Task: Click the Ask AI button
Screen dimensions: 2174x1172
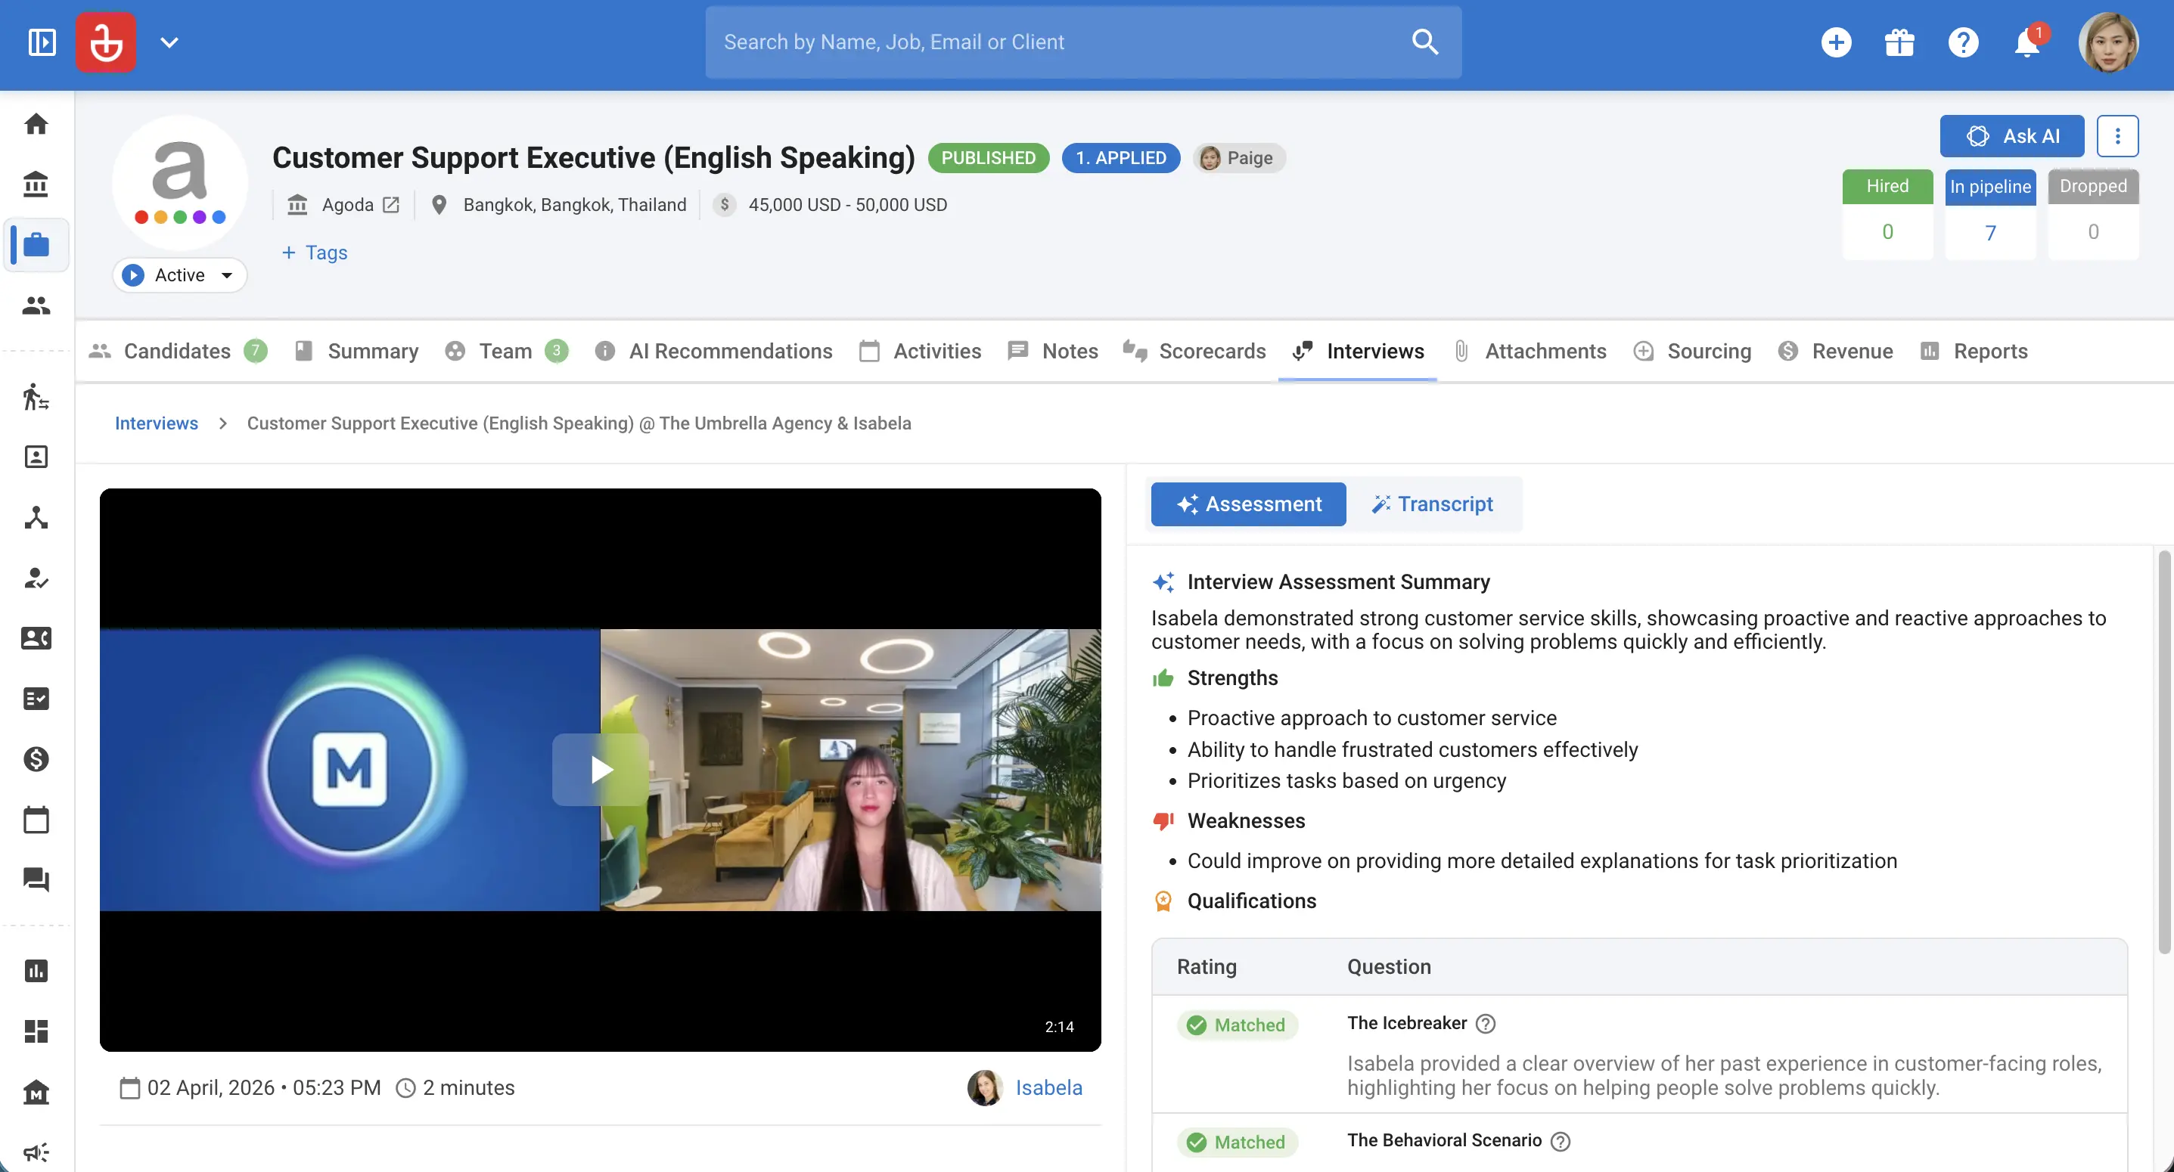Action: point(2011,136)
